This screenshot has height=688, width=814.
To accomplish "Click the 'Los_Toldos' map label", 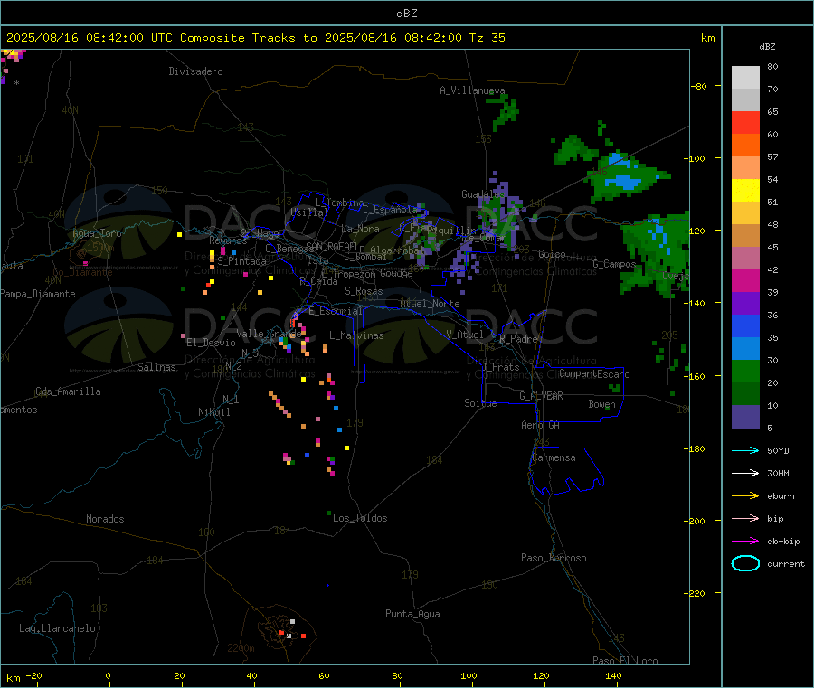I will click(x=360, y=518).
